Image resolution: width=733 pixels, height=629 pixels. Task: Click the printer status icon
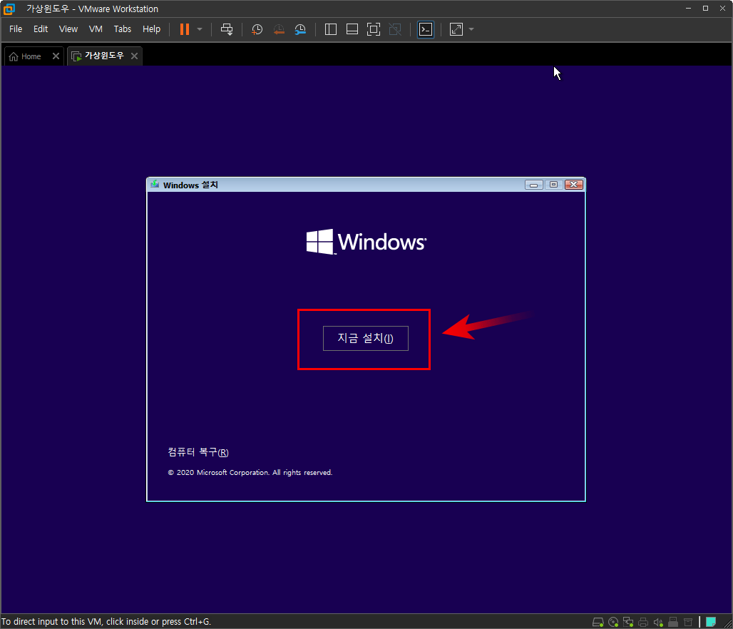click(x=643, y=622)
